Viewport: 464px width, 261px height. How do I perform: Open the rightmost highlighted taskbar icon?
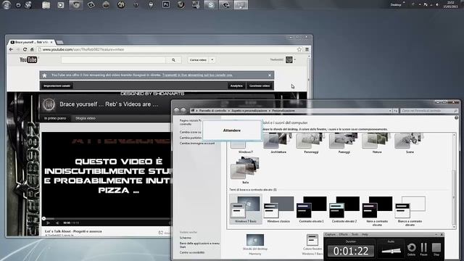pyautogui.click(x=241, y=5)
